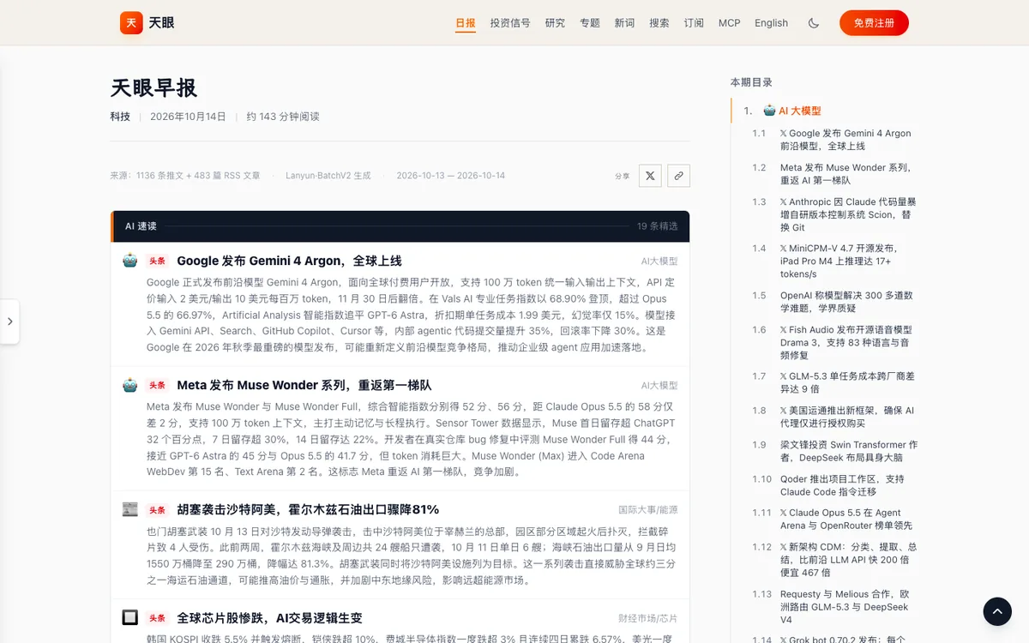Go to 研究 in navigation
This screenshot has height=643, width=1029.
[556, 23]
